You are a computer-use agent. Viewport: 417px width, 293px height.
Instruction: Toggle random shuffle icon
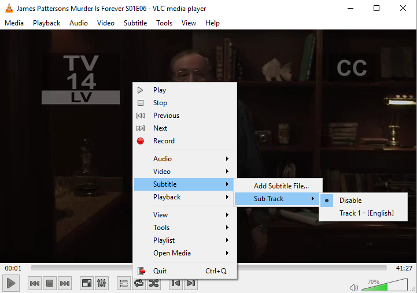154,283
